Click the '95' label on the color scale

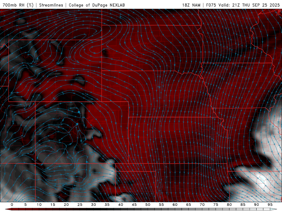pos(270,205)
